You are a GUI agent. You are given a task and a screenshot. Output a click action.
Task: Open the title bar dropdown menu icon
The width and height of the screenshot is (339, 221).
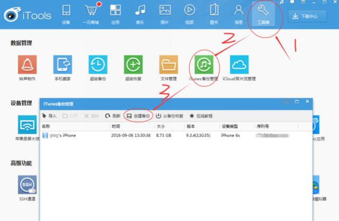coord(303,2)
